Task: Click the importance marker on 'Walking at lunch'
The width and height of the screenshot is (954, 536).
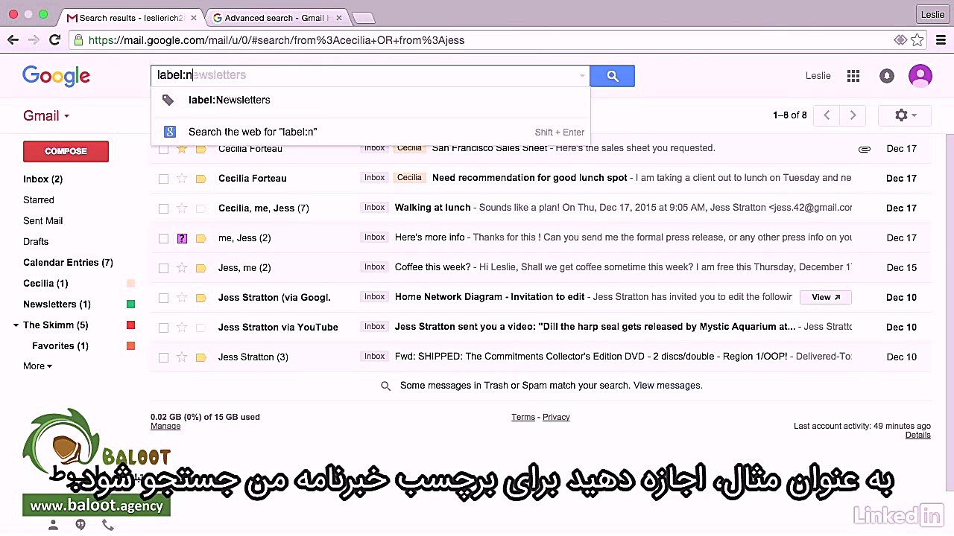Action: [x=200, y=208]
